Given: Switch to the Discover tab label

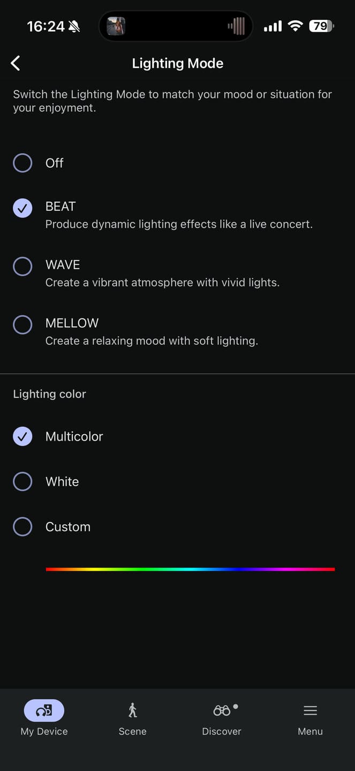Looking at the screenshot, I should coord(222,731).
